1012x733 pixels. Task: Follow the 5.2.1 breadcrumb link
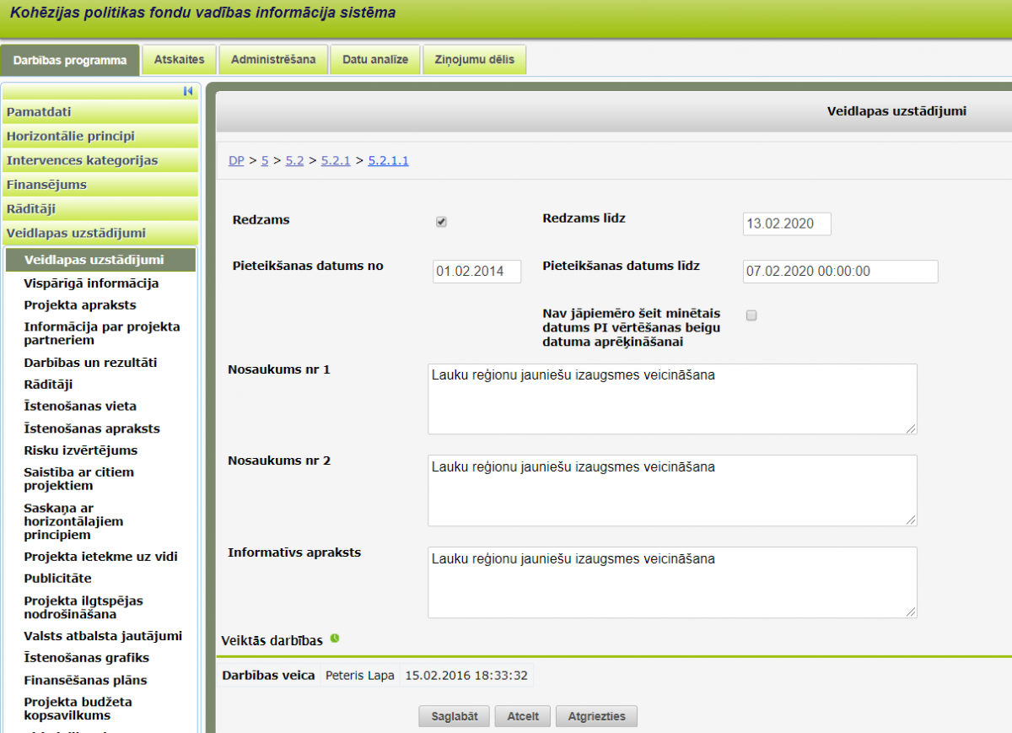click(x=336, y=160)
